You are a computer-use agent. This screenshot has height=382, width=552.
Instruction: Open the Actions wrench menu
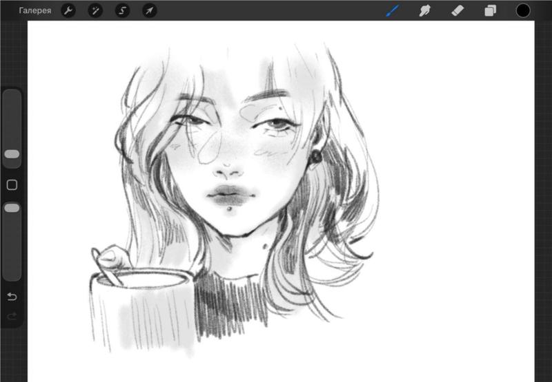(68, 10)
